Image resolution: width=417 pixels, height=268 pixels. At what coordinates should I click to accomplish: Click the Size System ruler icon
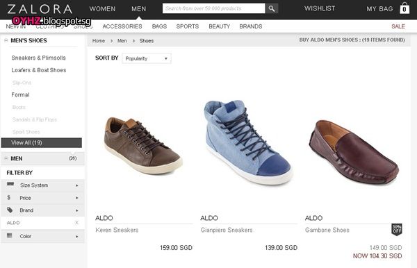pos(10,184)
